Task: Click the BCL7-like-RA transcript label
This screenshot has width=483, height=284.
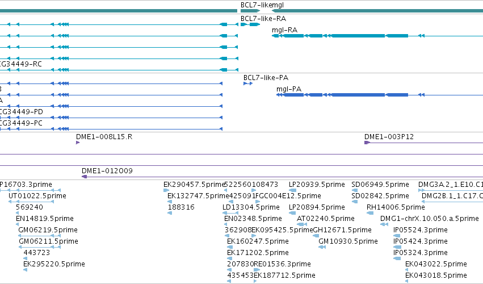Action: [x=263, y=19]
